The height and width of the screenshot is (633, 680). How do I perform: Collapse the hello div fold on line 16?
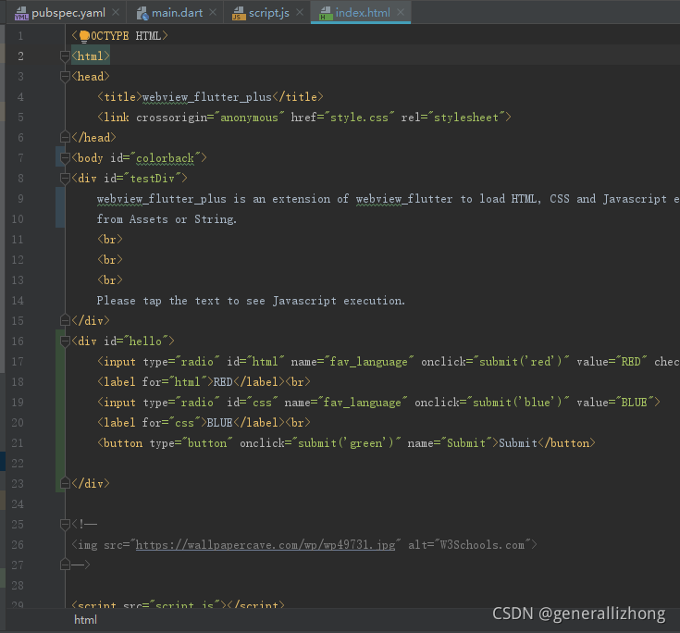tap(65, 341)
